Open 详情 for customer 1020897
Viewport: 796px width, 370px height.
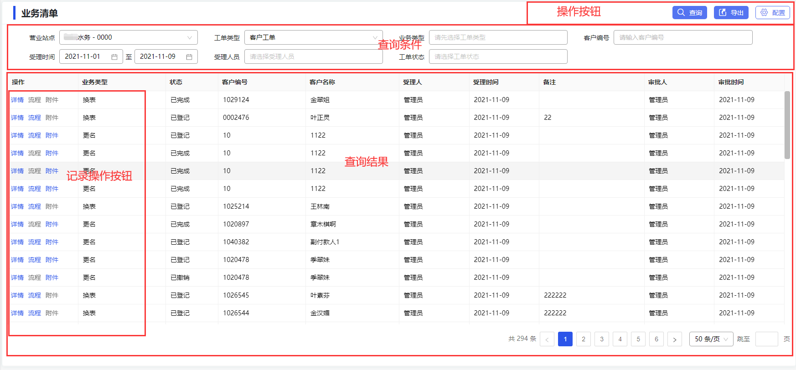pyautogui.click(x=17, y=224)
